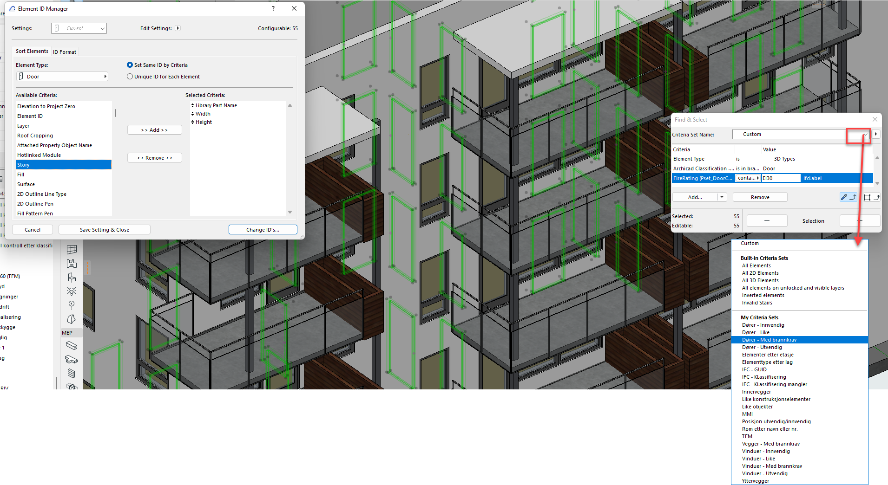This screenshot has width=888, height=485.
Task: Click the Change ID's button
Action: point(263,230)
